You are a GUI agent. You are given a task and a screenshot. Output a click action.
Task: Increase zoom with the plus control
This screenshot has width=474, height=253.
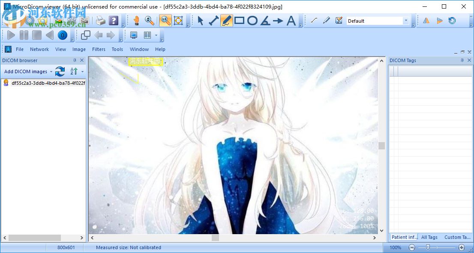(462, 247)
